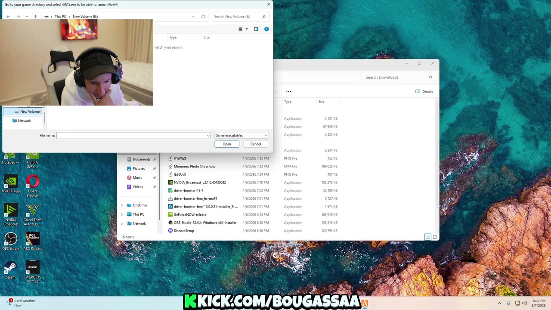
Task: Open NVIDIA Broadcast desktop shortcut
Action: click(x=11, y=215)
